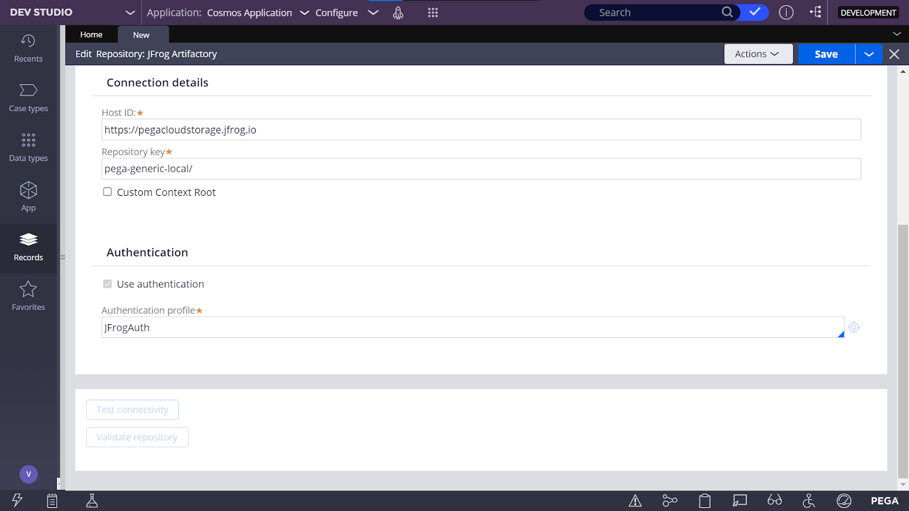Open Data types panel
This screenshot has width=909, height=511.
(28, 148)
